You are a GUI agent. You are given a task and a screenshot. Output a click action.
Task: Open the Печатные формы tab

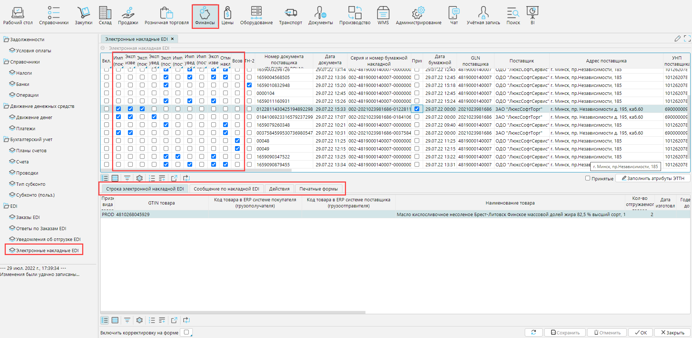(318, 189)
